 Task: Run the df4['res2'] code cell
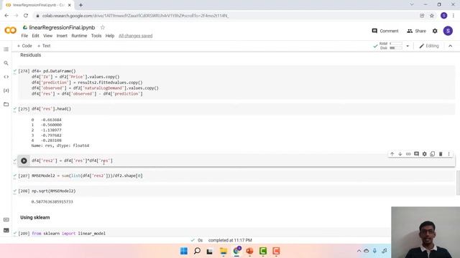[x=24, y=161]
